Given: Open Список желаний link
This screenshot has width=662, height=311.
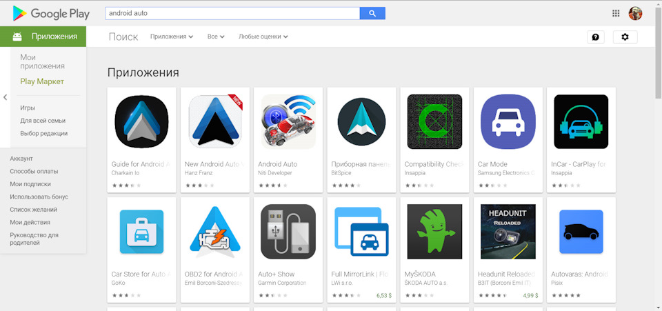Looking at the screenshot, I should coord(33,210).
